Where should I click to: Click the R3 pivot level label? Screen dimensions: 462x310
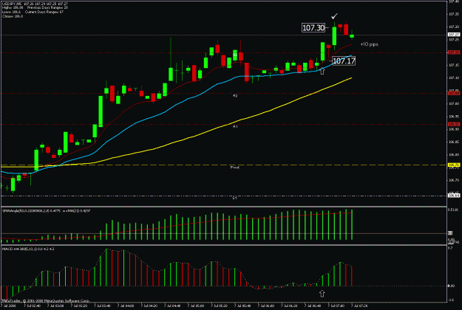tap(235, 55)
